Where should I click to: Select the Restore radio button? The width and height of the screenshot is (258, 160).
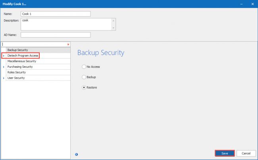[x=84, y=88]
